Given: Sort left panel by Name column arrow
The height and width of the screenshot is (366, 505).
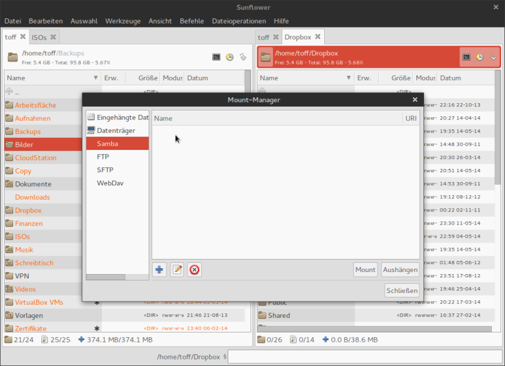Looking at the screenshot, I should 95,78.
